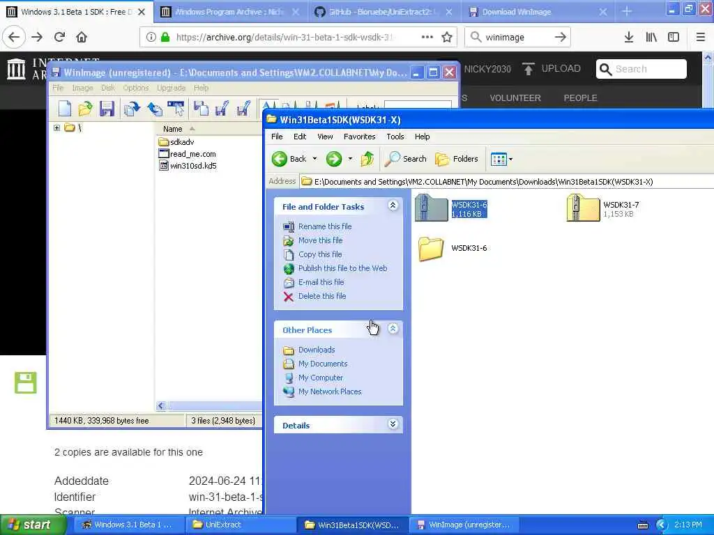Click Rename this file task
714x535 pixels.
click(325, 226)
